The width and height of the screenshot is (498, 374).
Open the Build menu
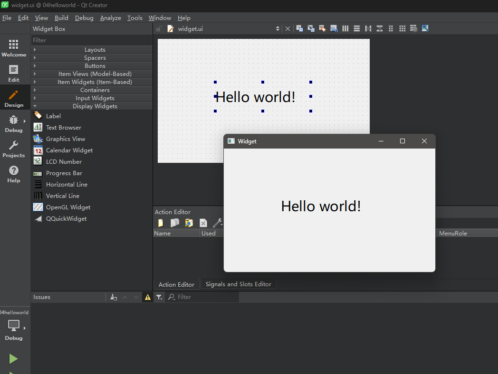coord(61,18)
